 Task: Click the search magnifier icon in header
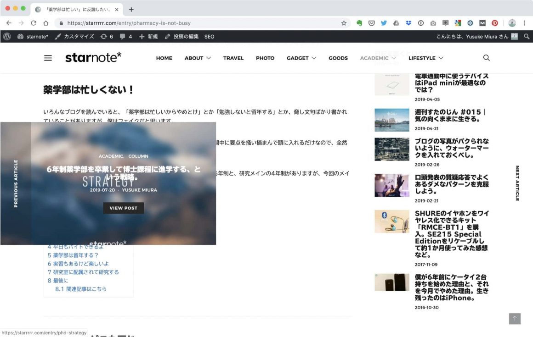tap(486, 58)
